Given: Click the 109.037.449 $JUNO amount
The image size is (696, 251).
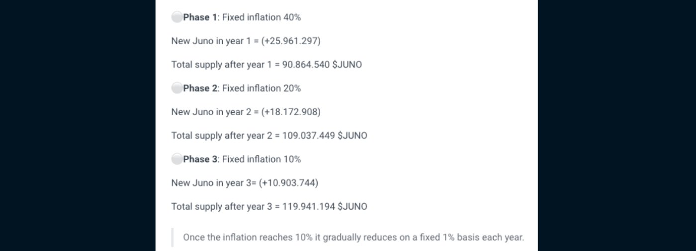Looking at the screenshot, I should coord(325,136).
